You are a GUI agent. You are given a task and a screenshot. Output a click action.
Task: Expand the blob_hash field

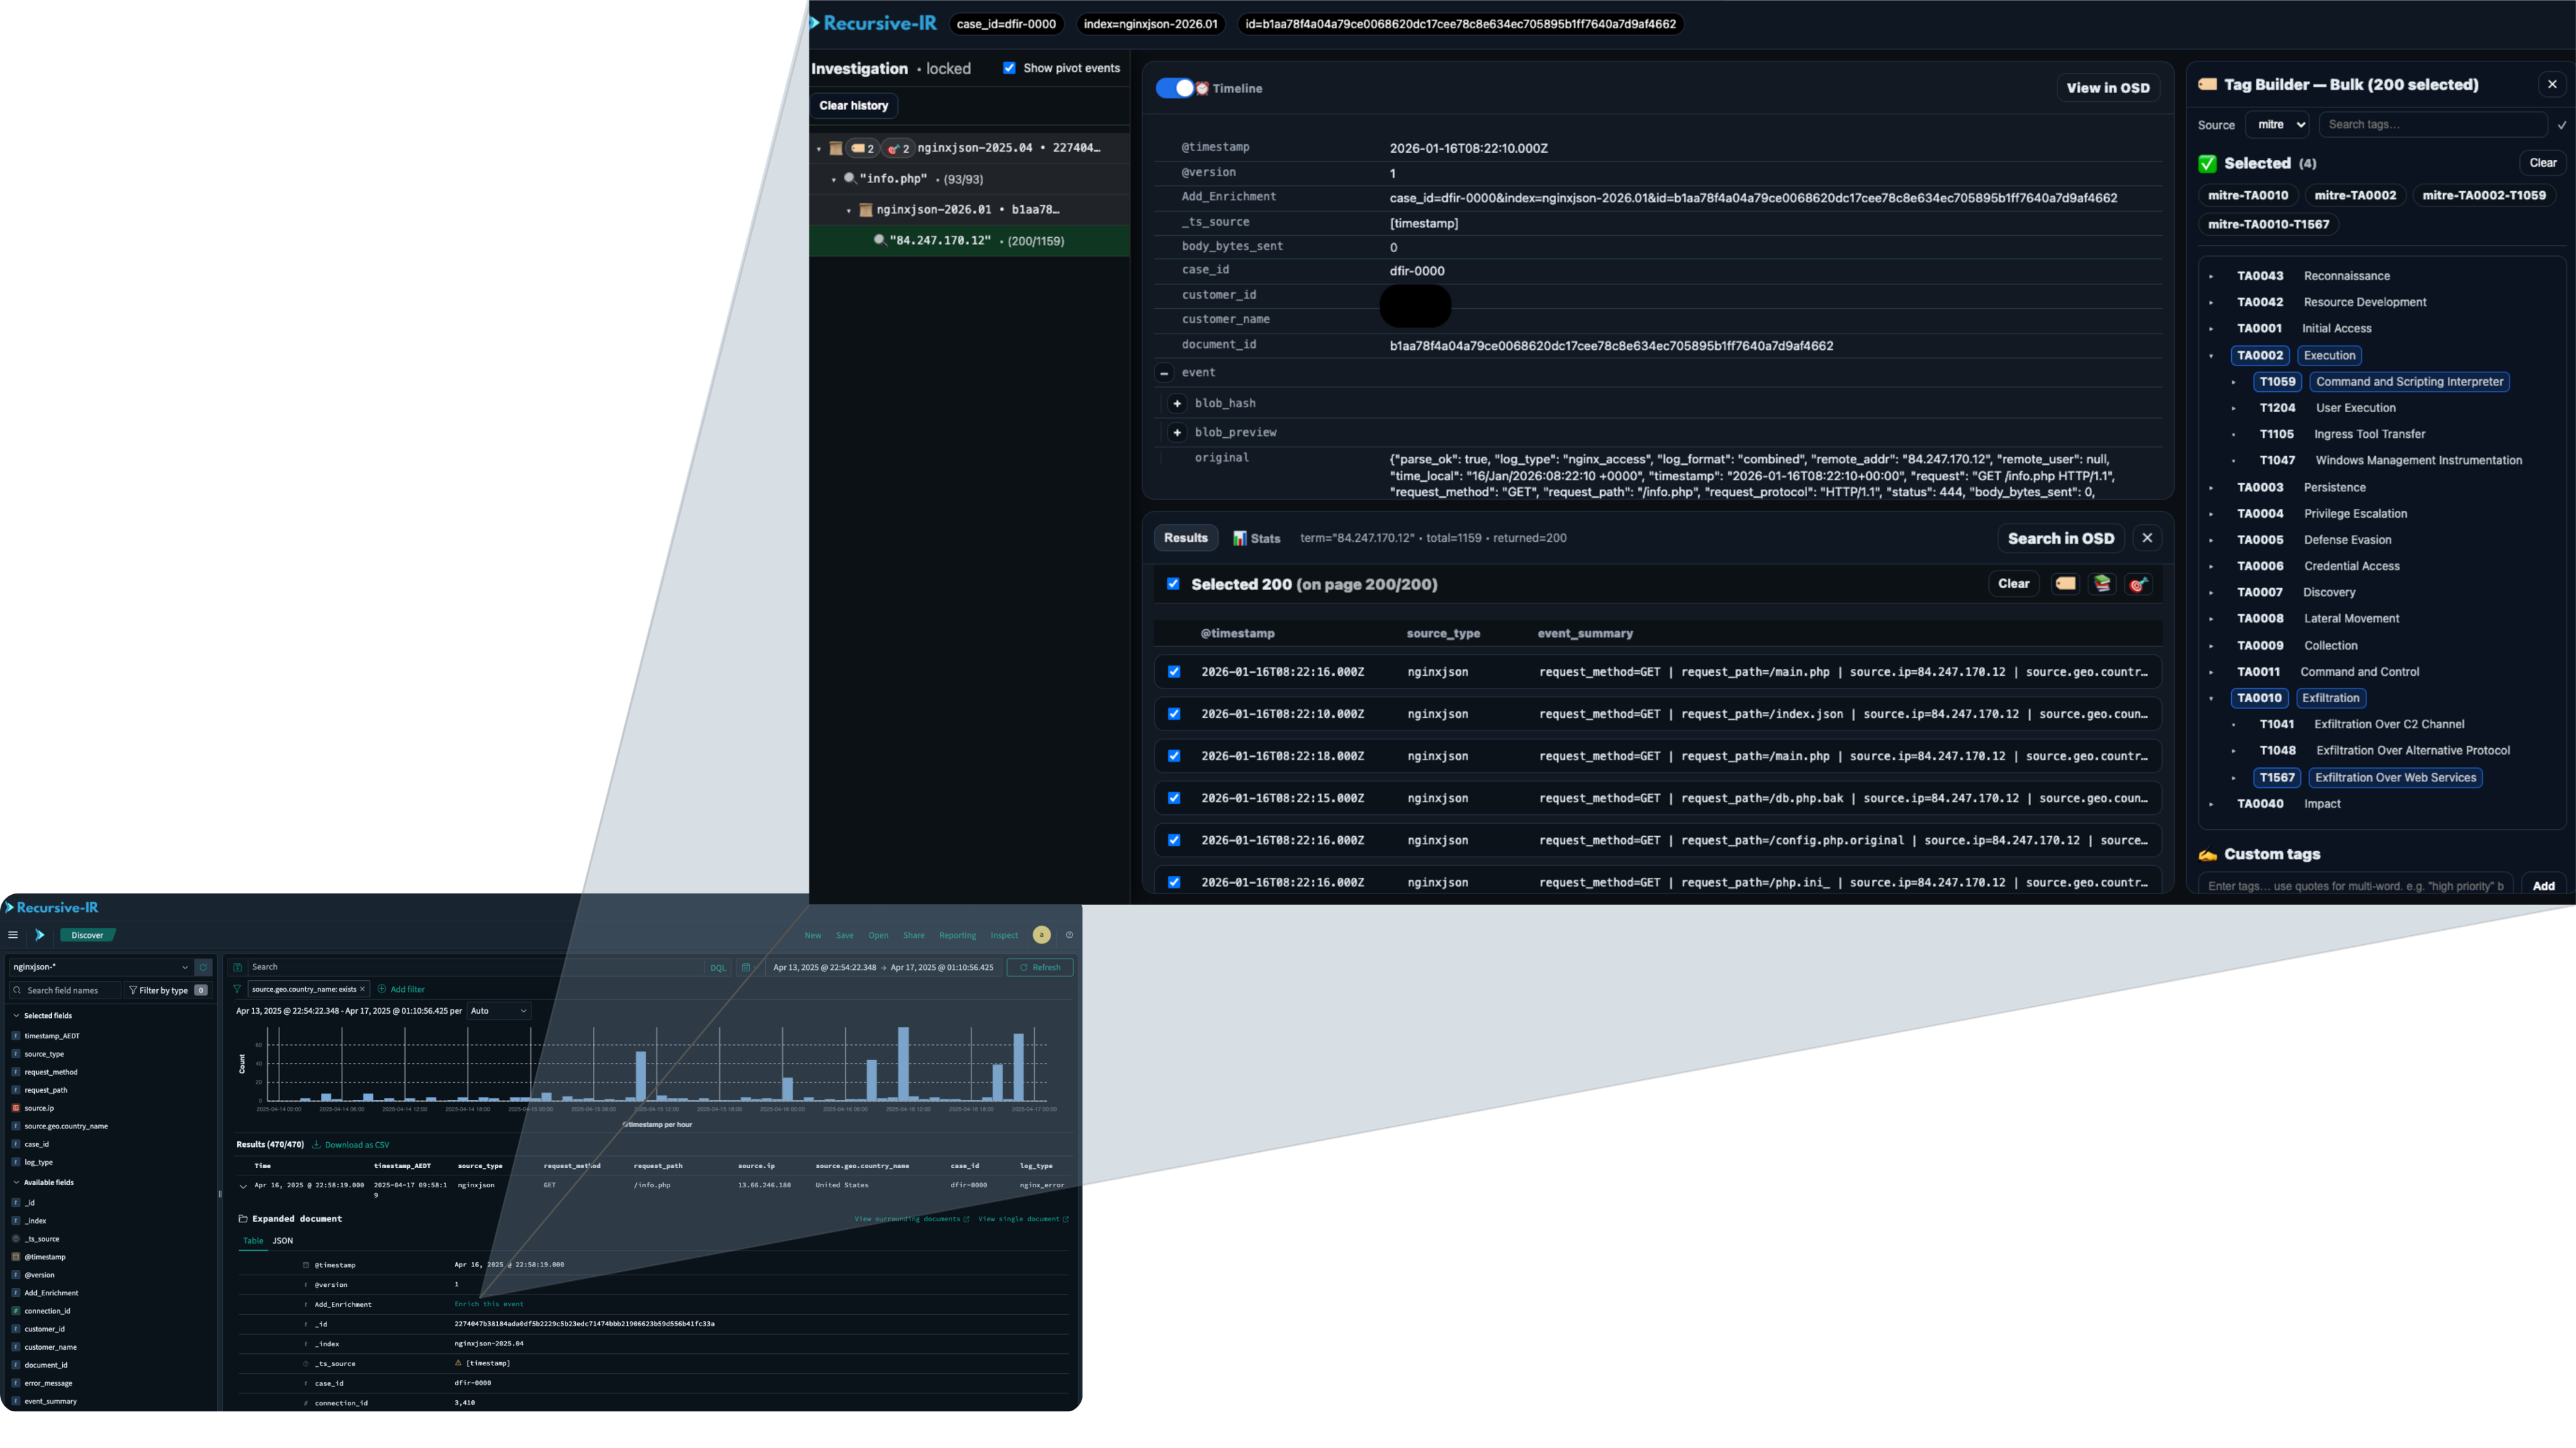pos(1177,404)
